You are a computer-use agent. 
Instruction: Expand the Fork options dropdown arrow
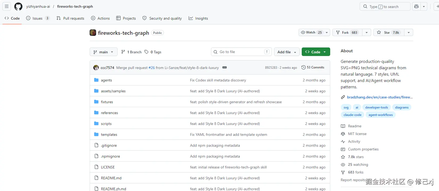[x=367, y=32]
